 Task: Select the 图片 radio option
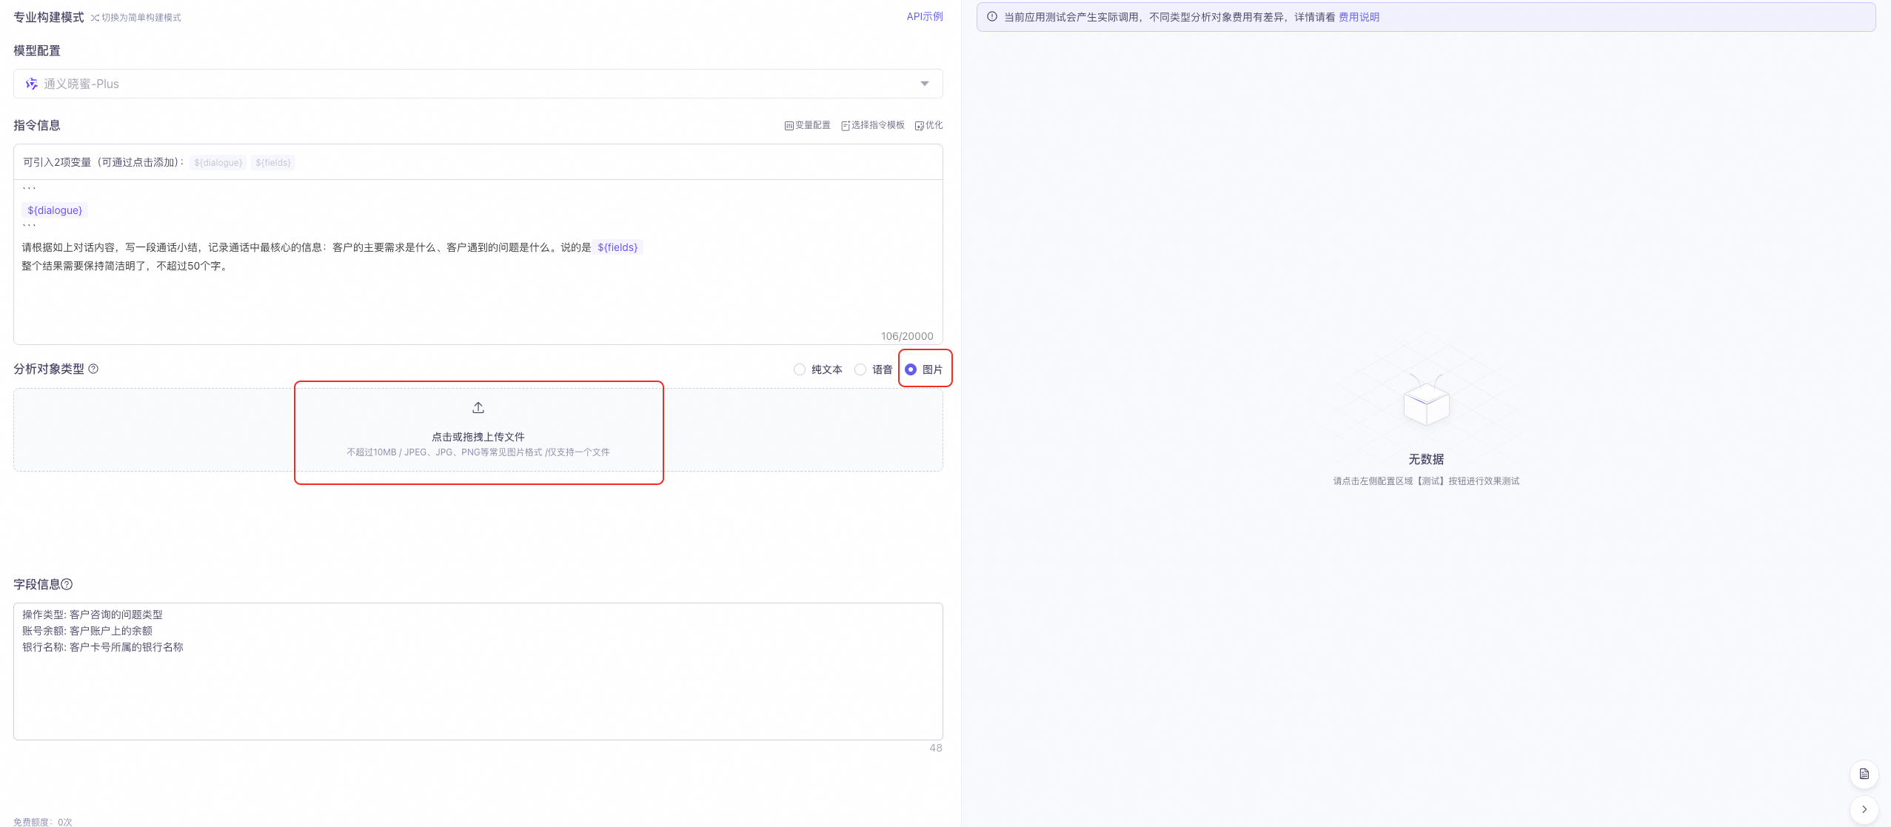[x=924, y=369]
